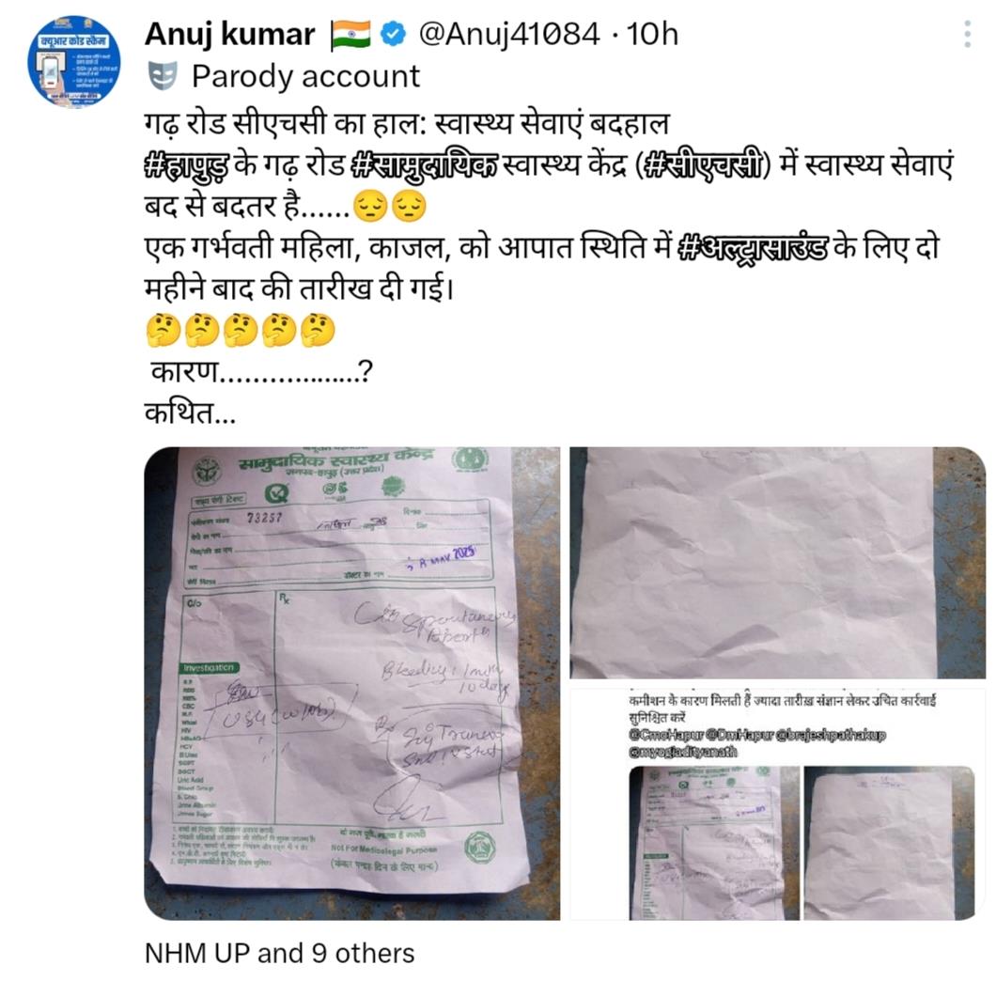Screen dimensions: 996x981
Task: Click the thinking face emoji row
Action: 241,331
